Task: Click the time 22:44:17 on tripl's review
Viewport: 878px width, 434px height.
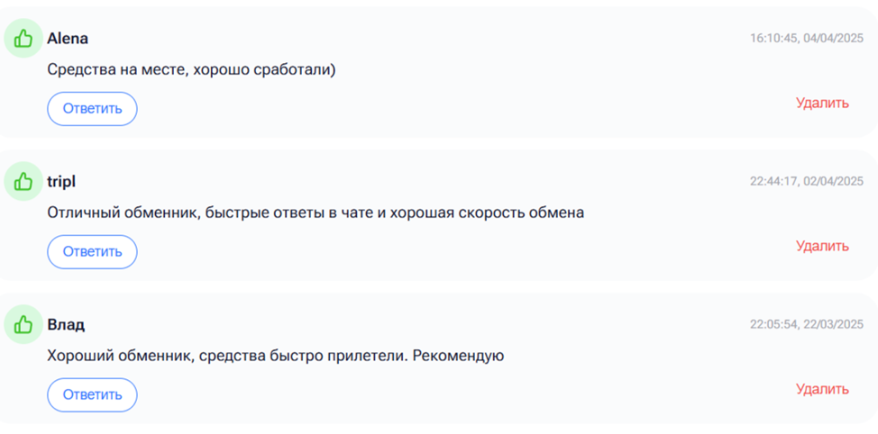Action: 772,181
